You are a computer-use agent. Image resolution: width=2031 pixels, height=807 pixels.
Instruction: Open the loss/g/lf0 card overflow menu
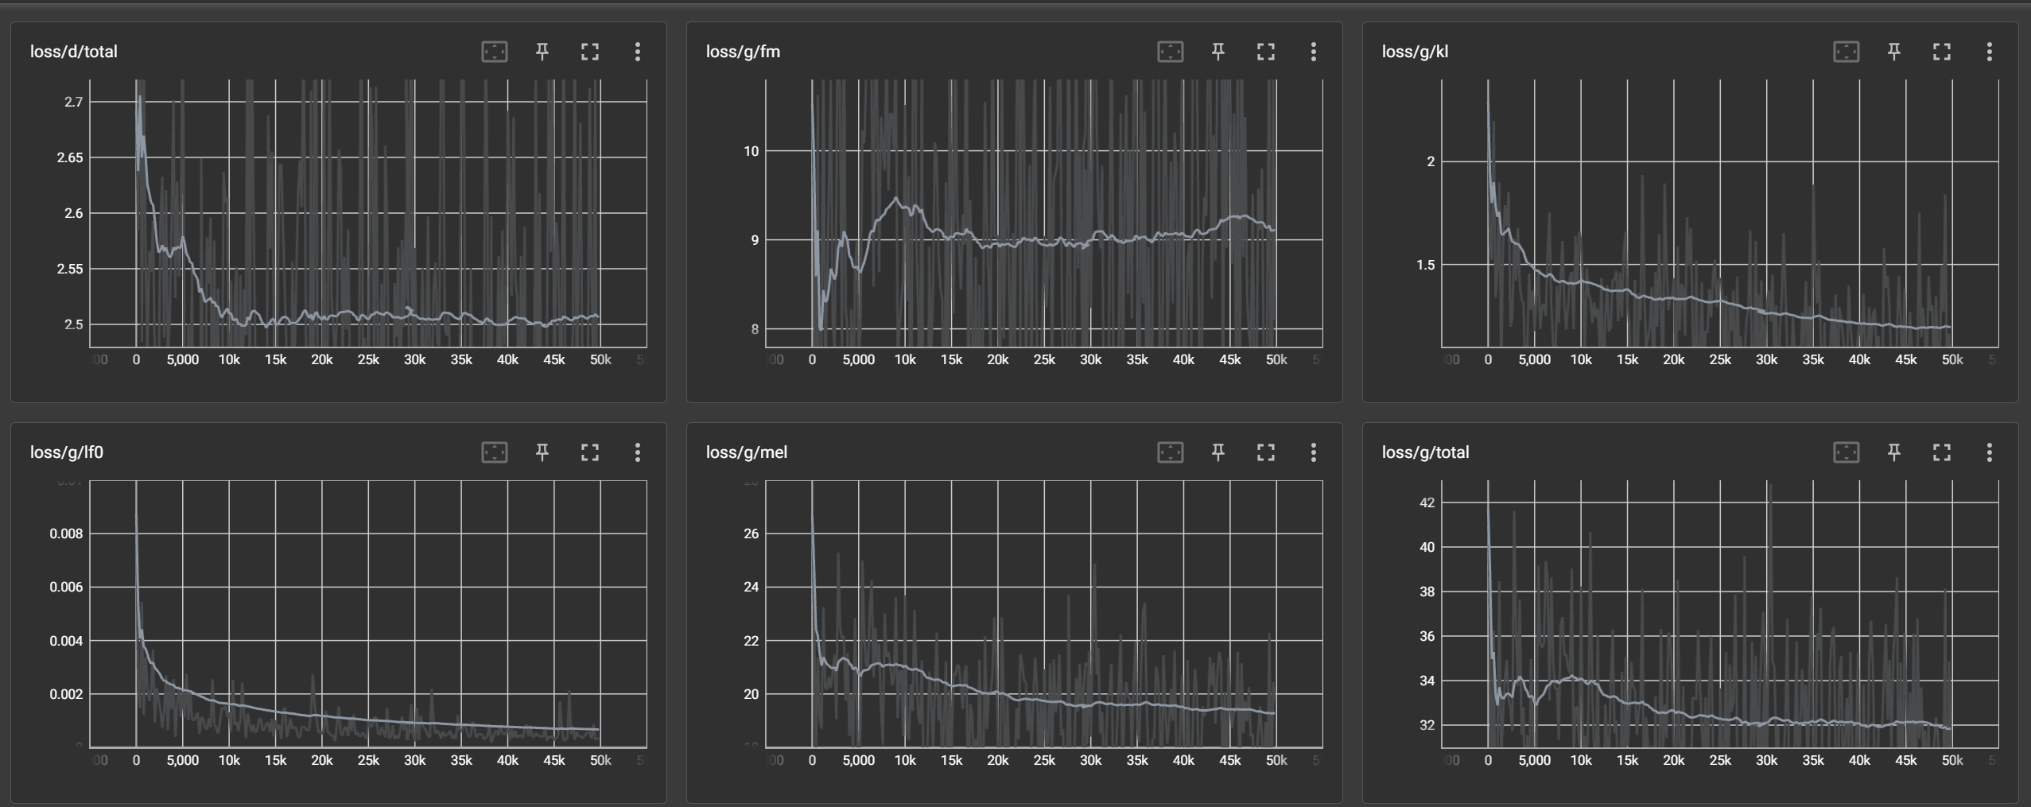[x=637, y=452]
